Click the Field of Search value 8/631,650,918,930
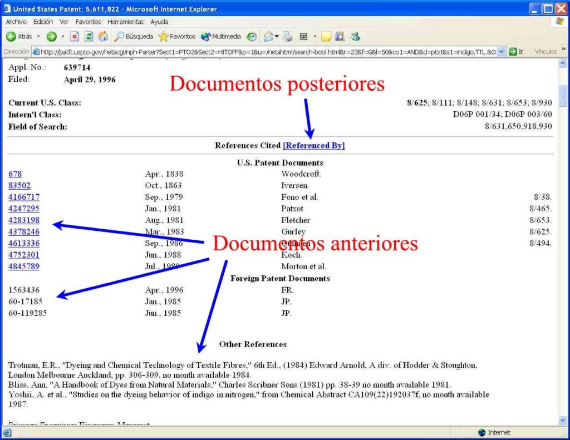 tap(518, 126)
